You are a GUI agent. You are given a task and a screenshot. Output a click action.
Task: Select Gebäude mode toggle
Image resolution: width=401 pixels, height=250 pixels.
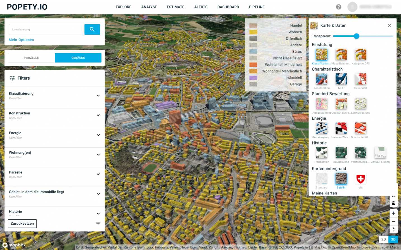(x=78, y=58)
